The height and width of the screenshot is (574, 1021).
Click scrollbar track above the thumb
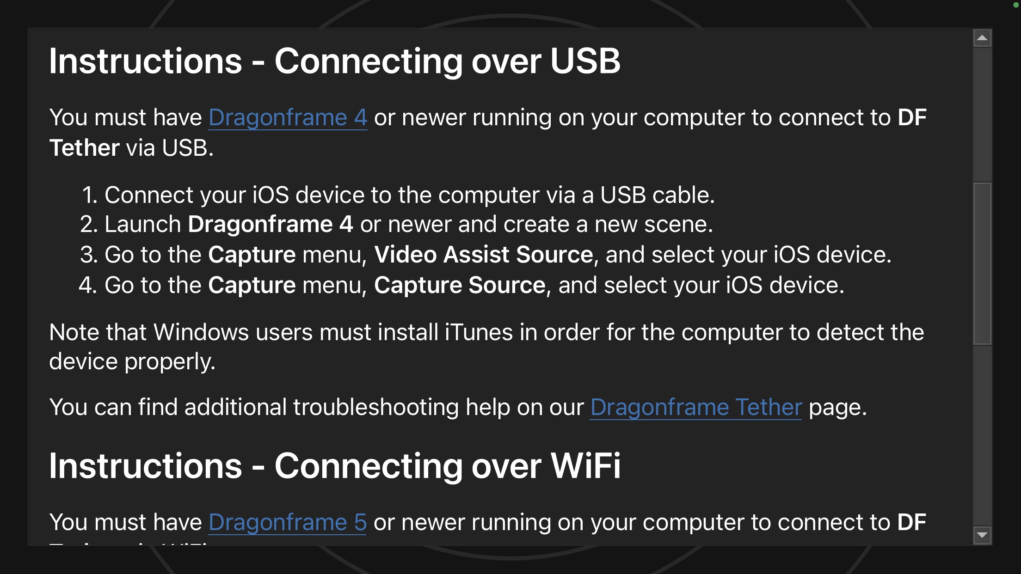(982, 115)
